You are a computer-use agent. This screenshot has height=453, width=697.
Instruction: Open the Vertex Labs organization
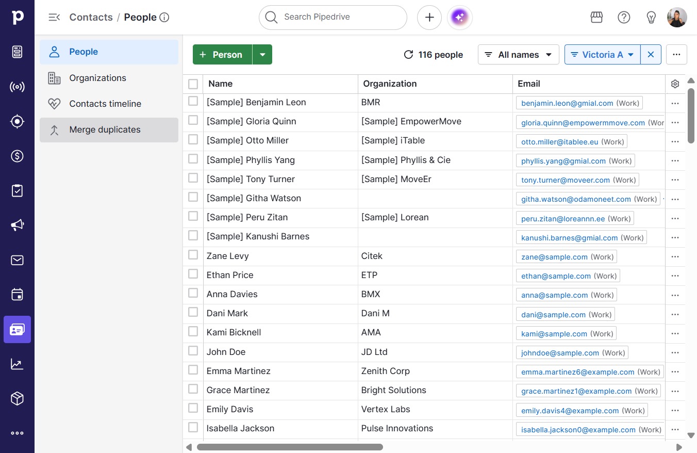[x=386, y=409]
